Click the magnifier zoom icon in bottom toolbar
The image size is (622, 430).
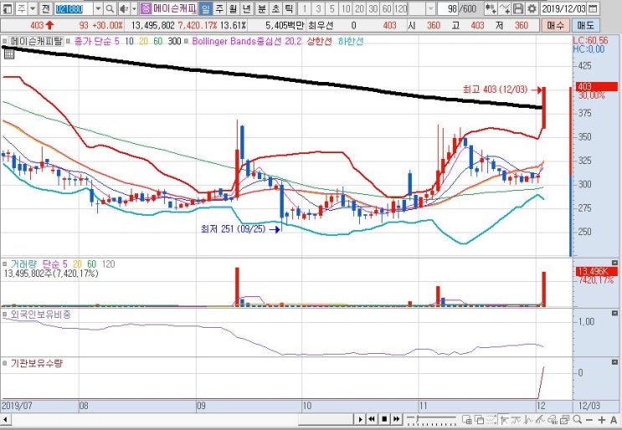(577, 419)
